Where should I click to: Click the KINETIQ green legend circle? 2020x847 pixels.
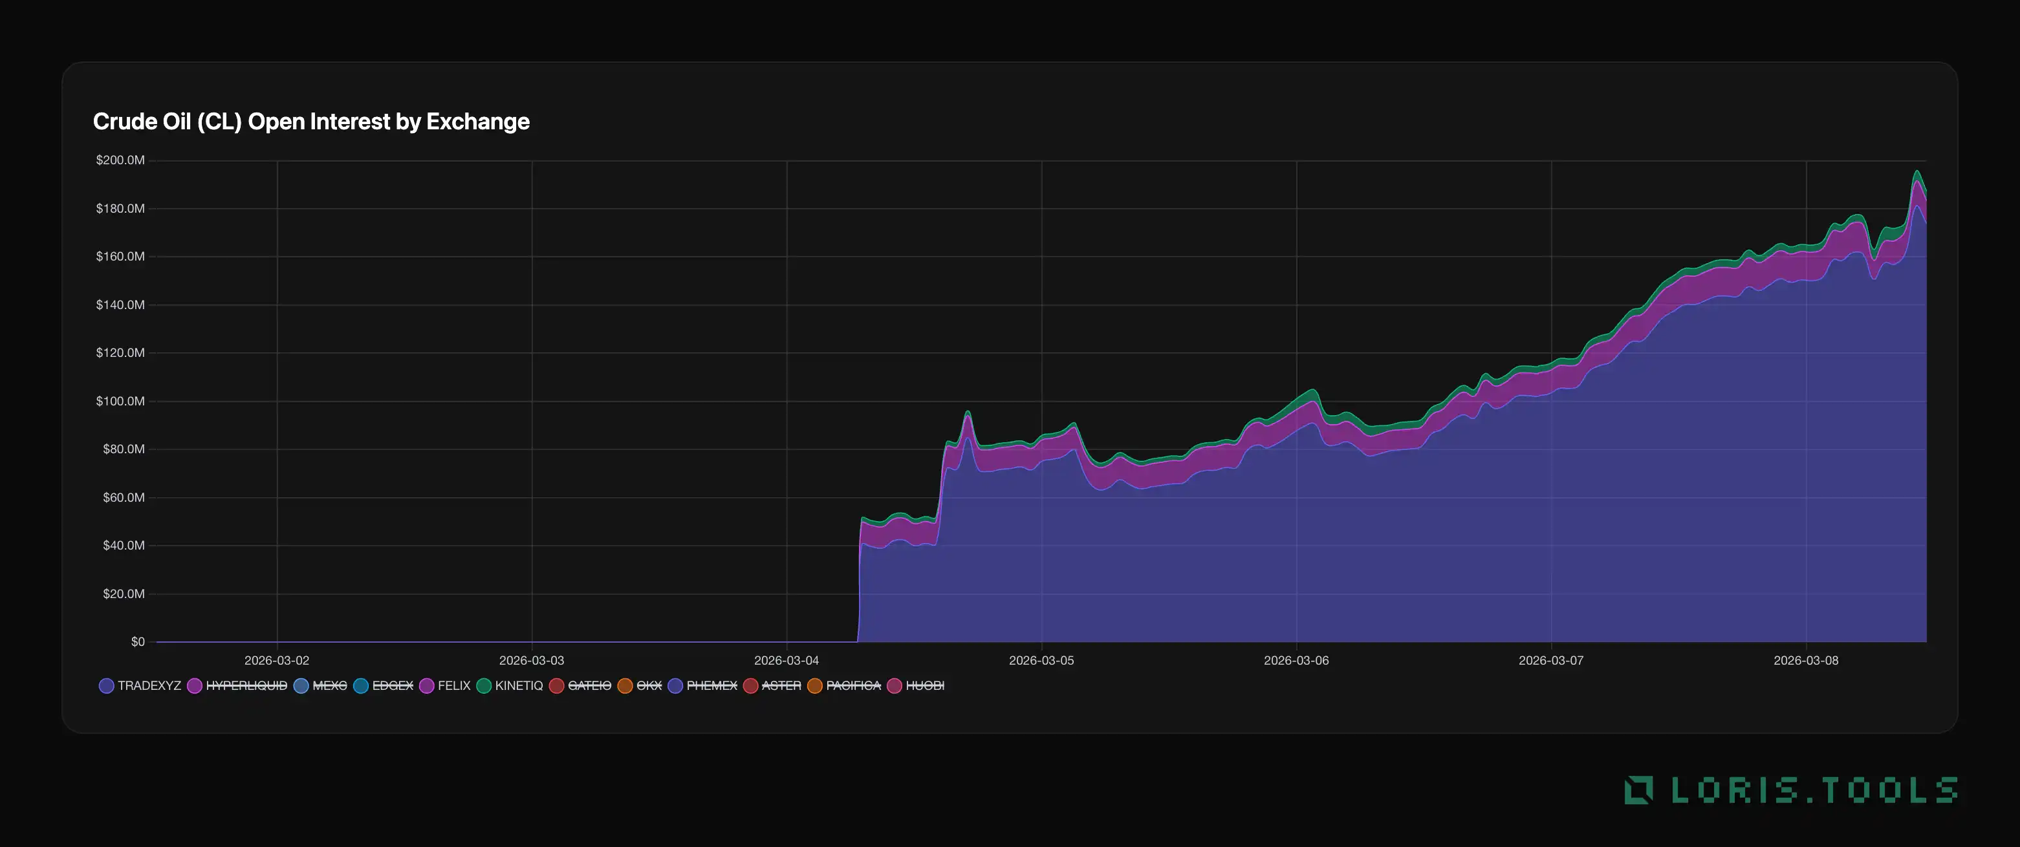click(484, 687)
